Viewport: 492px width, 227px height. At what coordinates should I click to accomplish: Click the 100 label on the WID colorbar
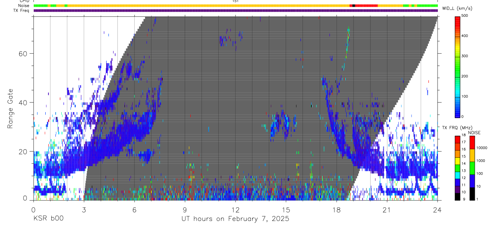pos(465,96)
